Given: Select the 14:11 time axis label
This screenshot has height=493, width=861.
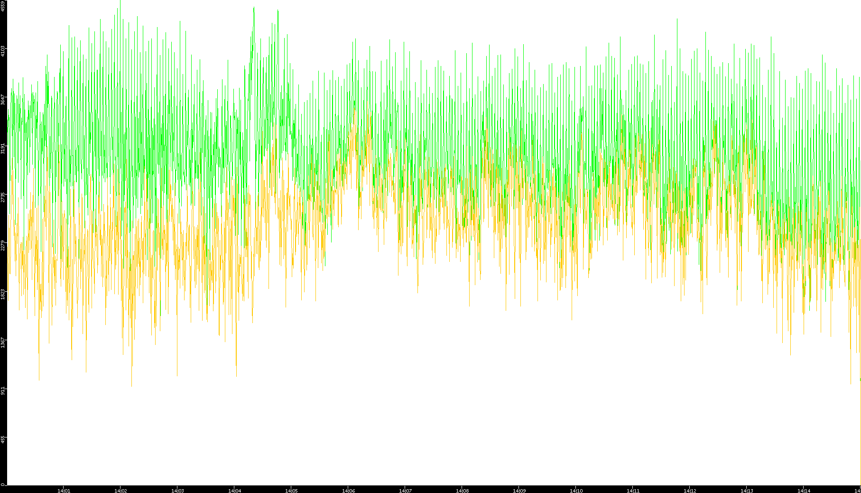Looking at the screenshot, I should tap(633, 491).
